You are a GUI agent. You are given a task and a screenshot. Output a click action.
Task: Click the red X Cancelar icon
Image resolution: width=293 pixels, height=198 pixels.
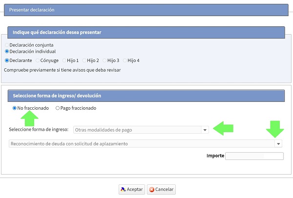[x=152, y=189]
